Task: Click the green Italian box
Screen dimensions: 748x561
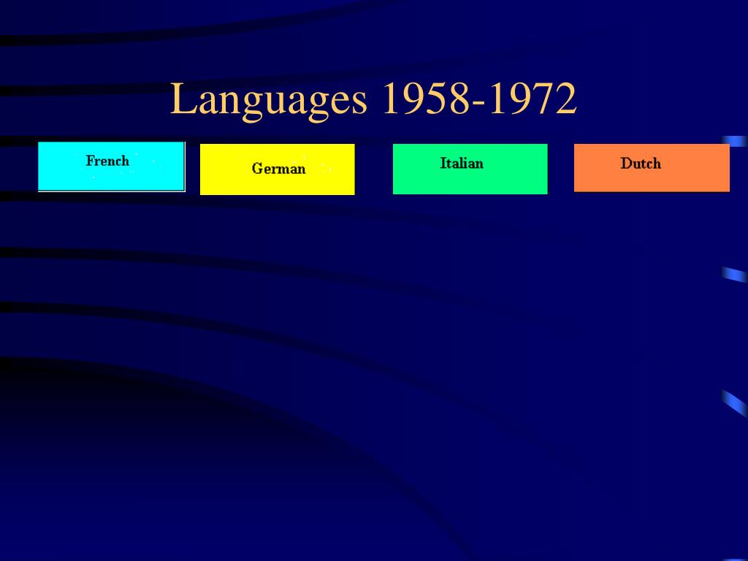Action: [x=470, y=169]
